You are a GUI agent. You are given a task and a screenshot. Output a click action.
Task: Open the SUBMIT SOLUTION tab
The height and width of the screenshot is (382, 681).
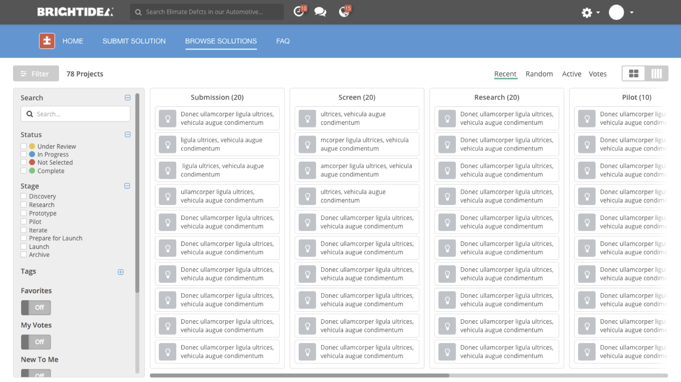tap(134, 41)
